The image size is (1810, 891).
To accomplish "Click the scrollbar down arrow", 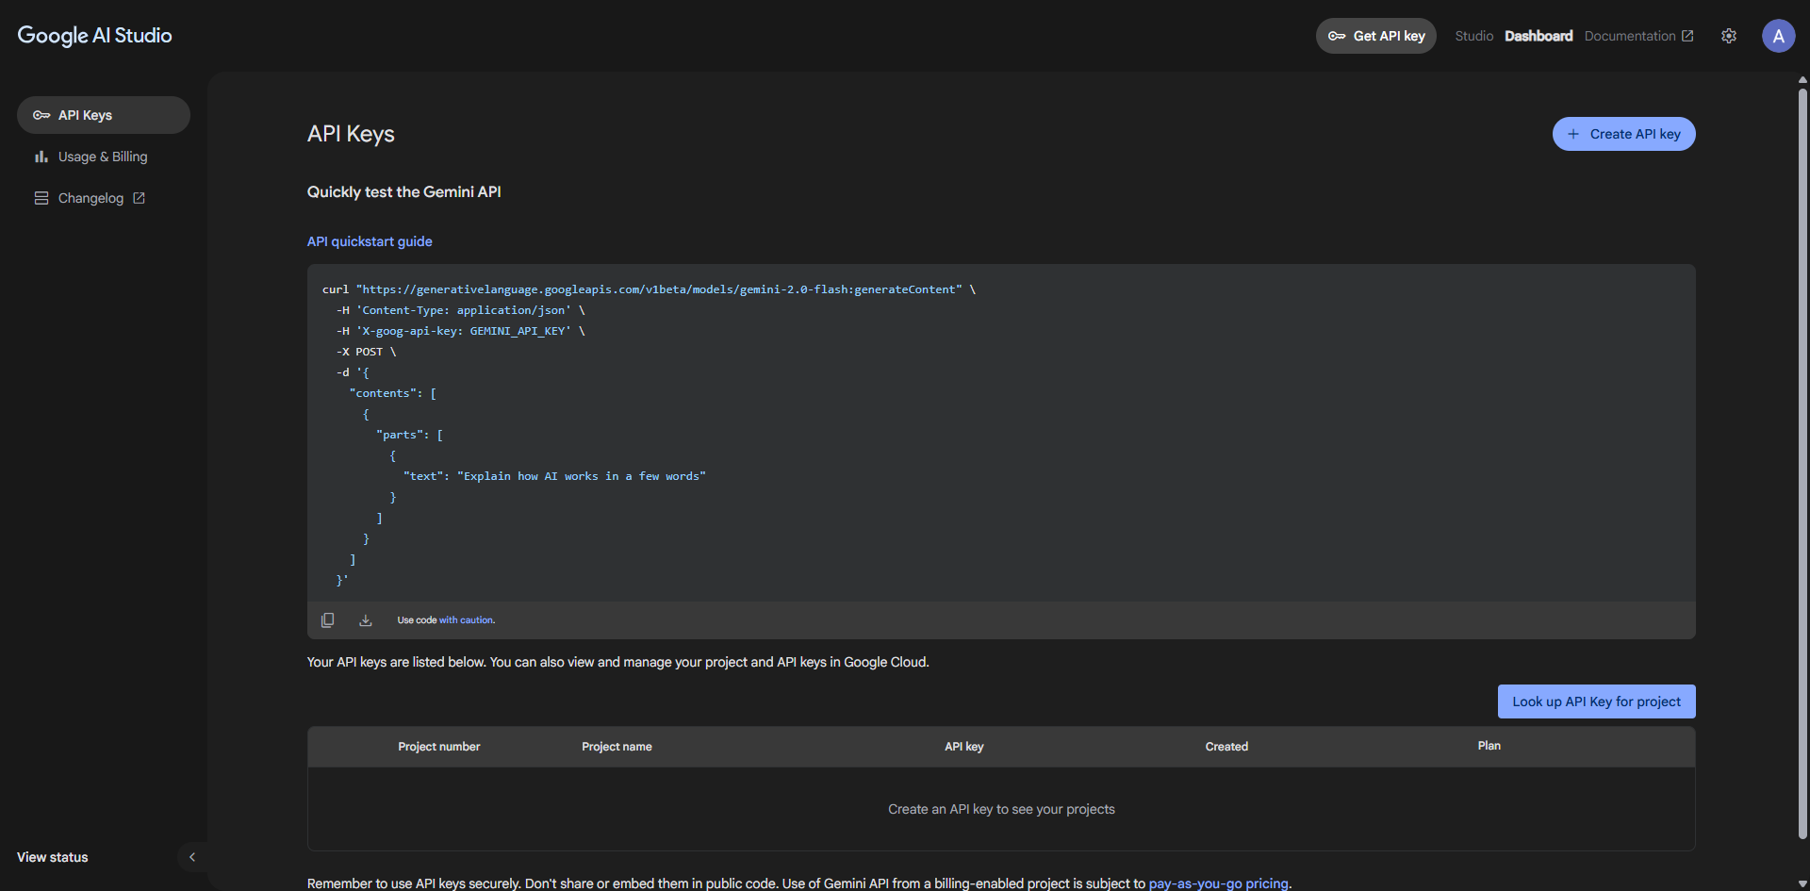I will [x=1802, y=883].
